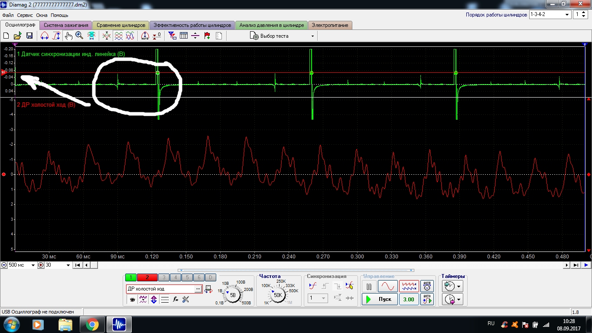592x333 pixels.
Task: Toggle channel 6 button
Action: click(x=198, y=277)
